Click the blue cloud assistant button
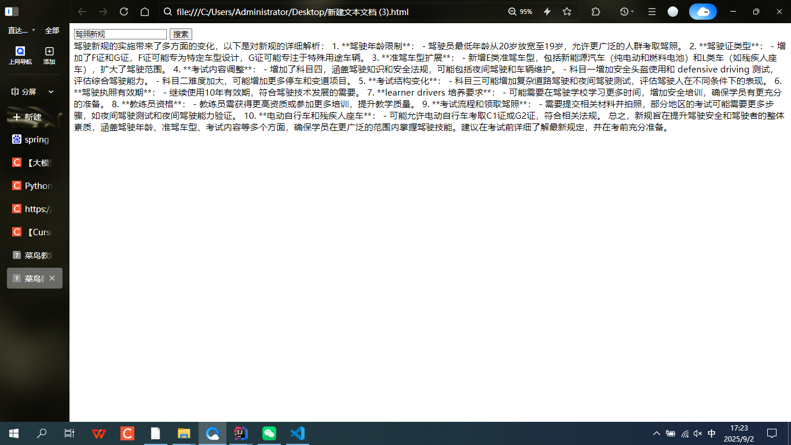The width and height of the screenshot is (791, 445). click(x=703, y=12)
